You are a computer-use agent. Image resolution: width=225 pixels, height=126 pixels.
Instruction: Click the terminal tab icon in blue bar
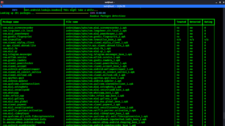(x=1, y=6)
